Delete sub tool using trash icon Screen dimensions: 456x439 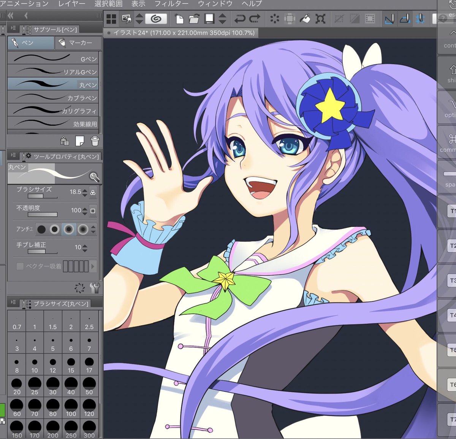(x=95, y=141)
